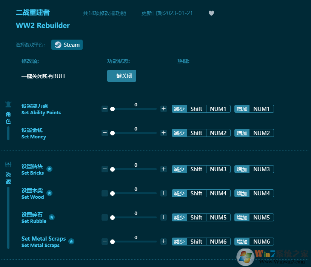The height and width of the screenshot is (267, 311).
Task: Click the 共18项修改器功能 text
Action: point(105,13)
